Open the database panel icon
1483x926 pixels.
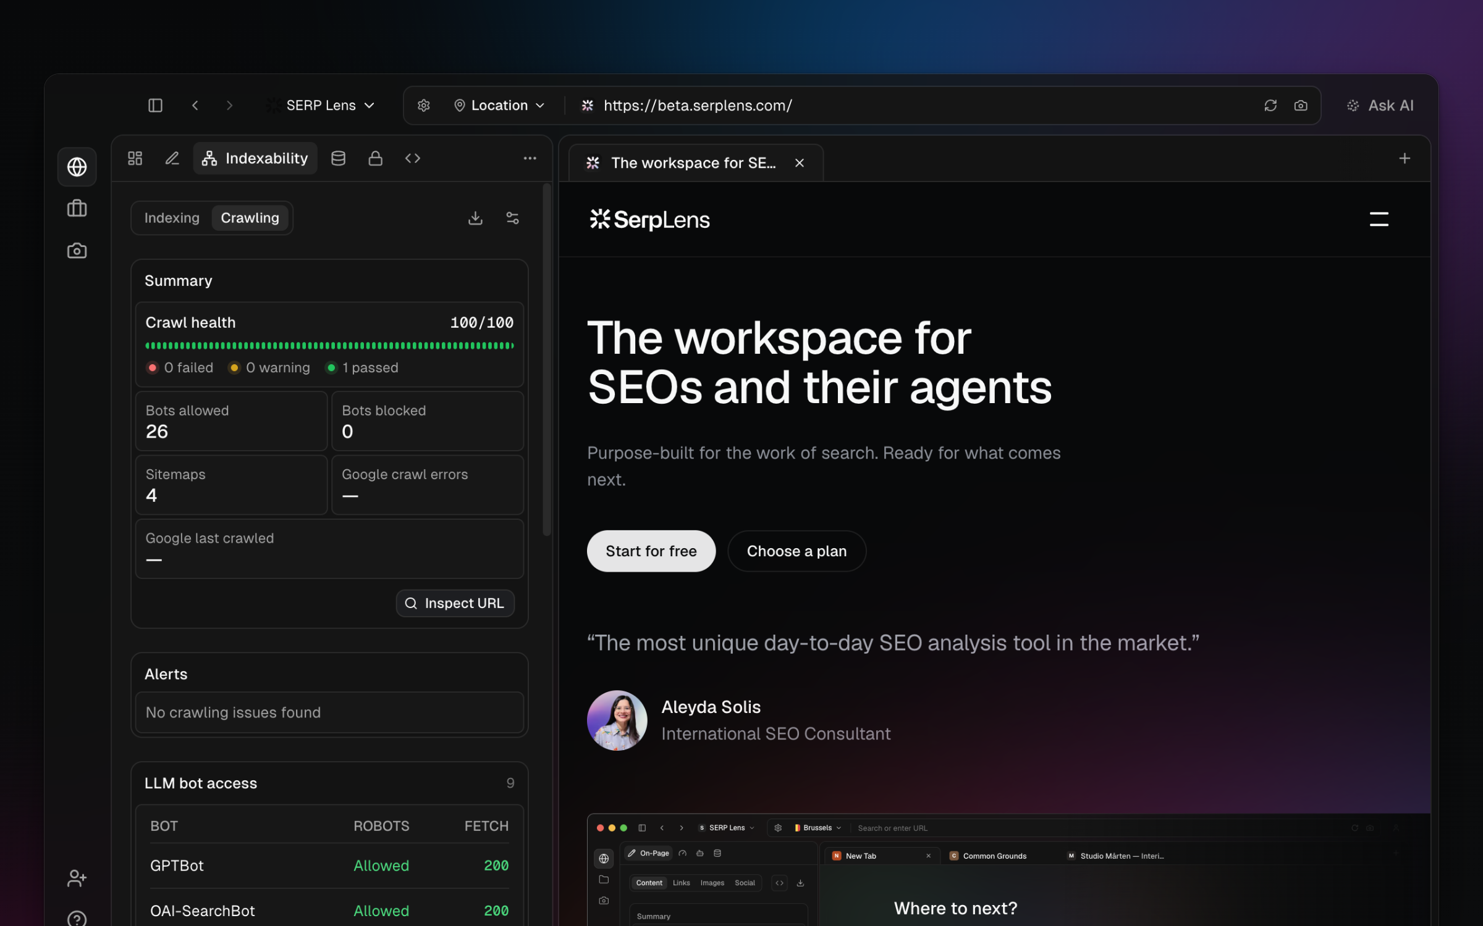point(338,159)
